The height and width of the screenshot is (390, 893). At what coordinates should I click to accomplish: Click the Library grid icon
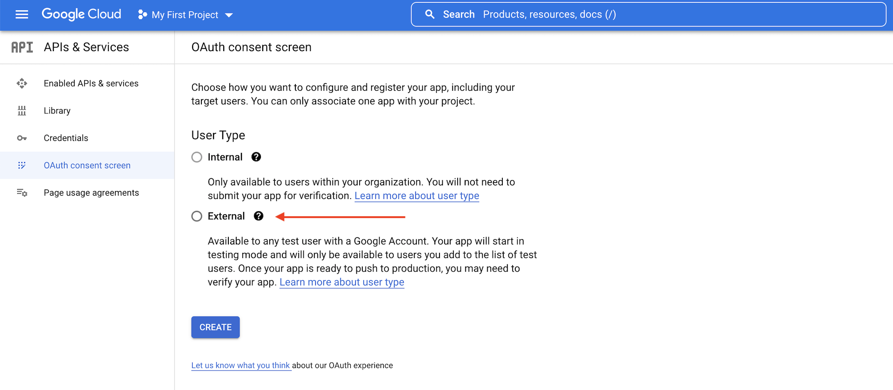pyautogui.click(x=22, y=111)
